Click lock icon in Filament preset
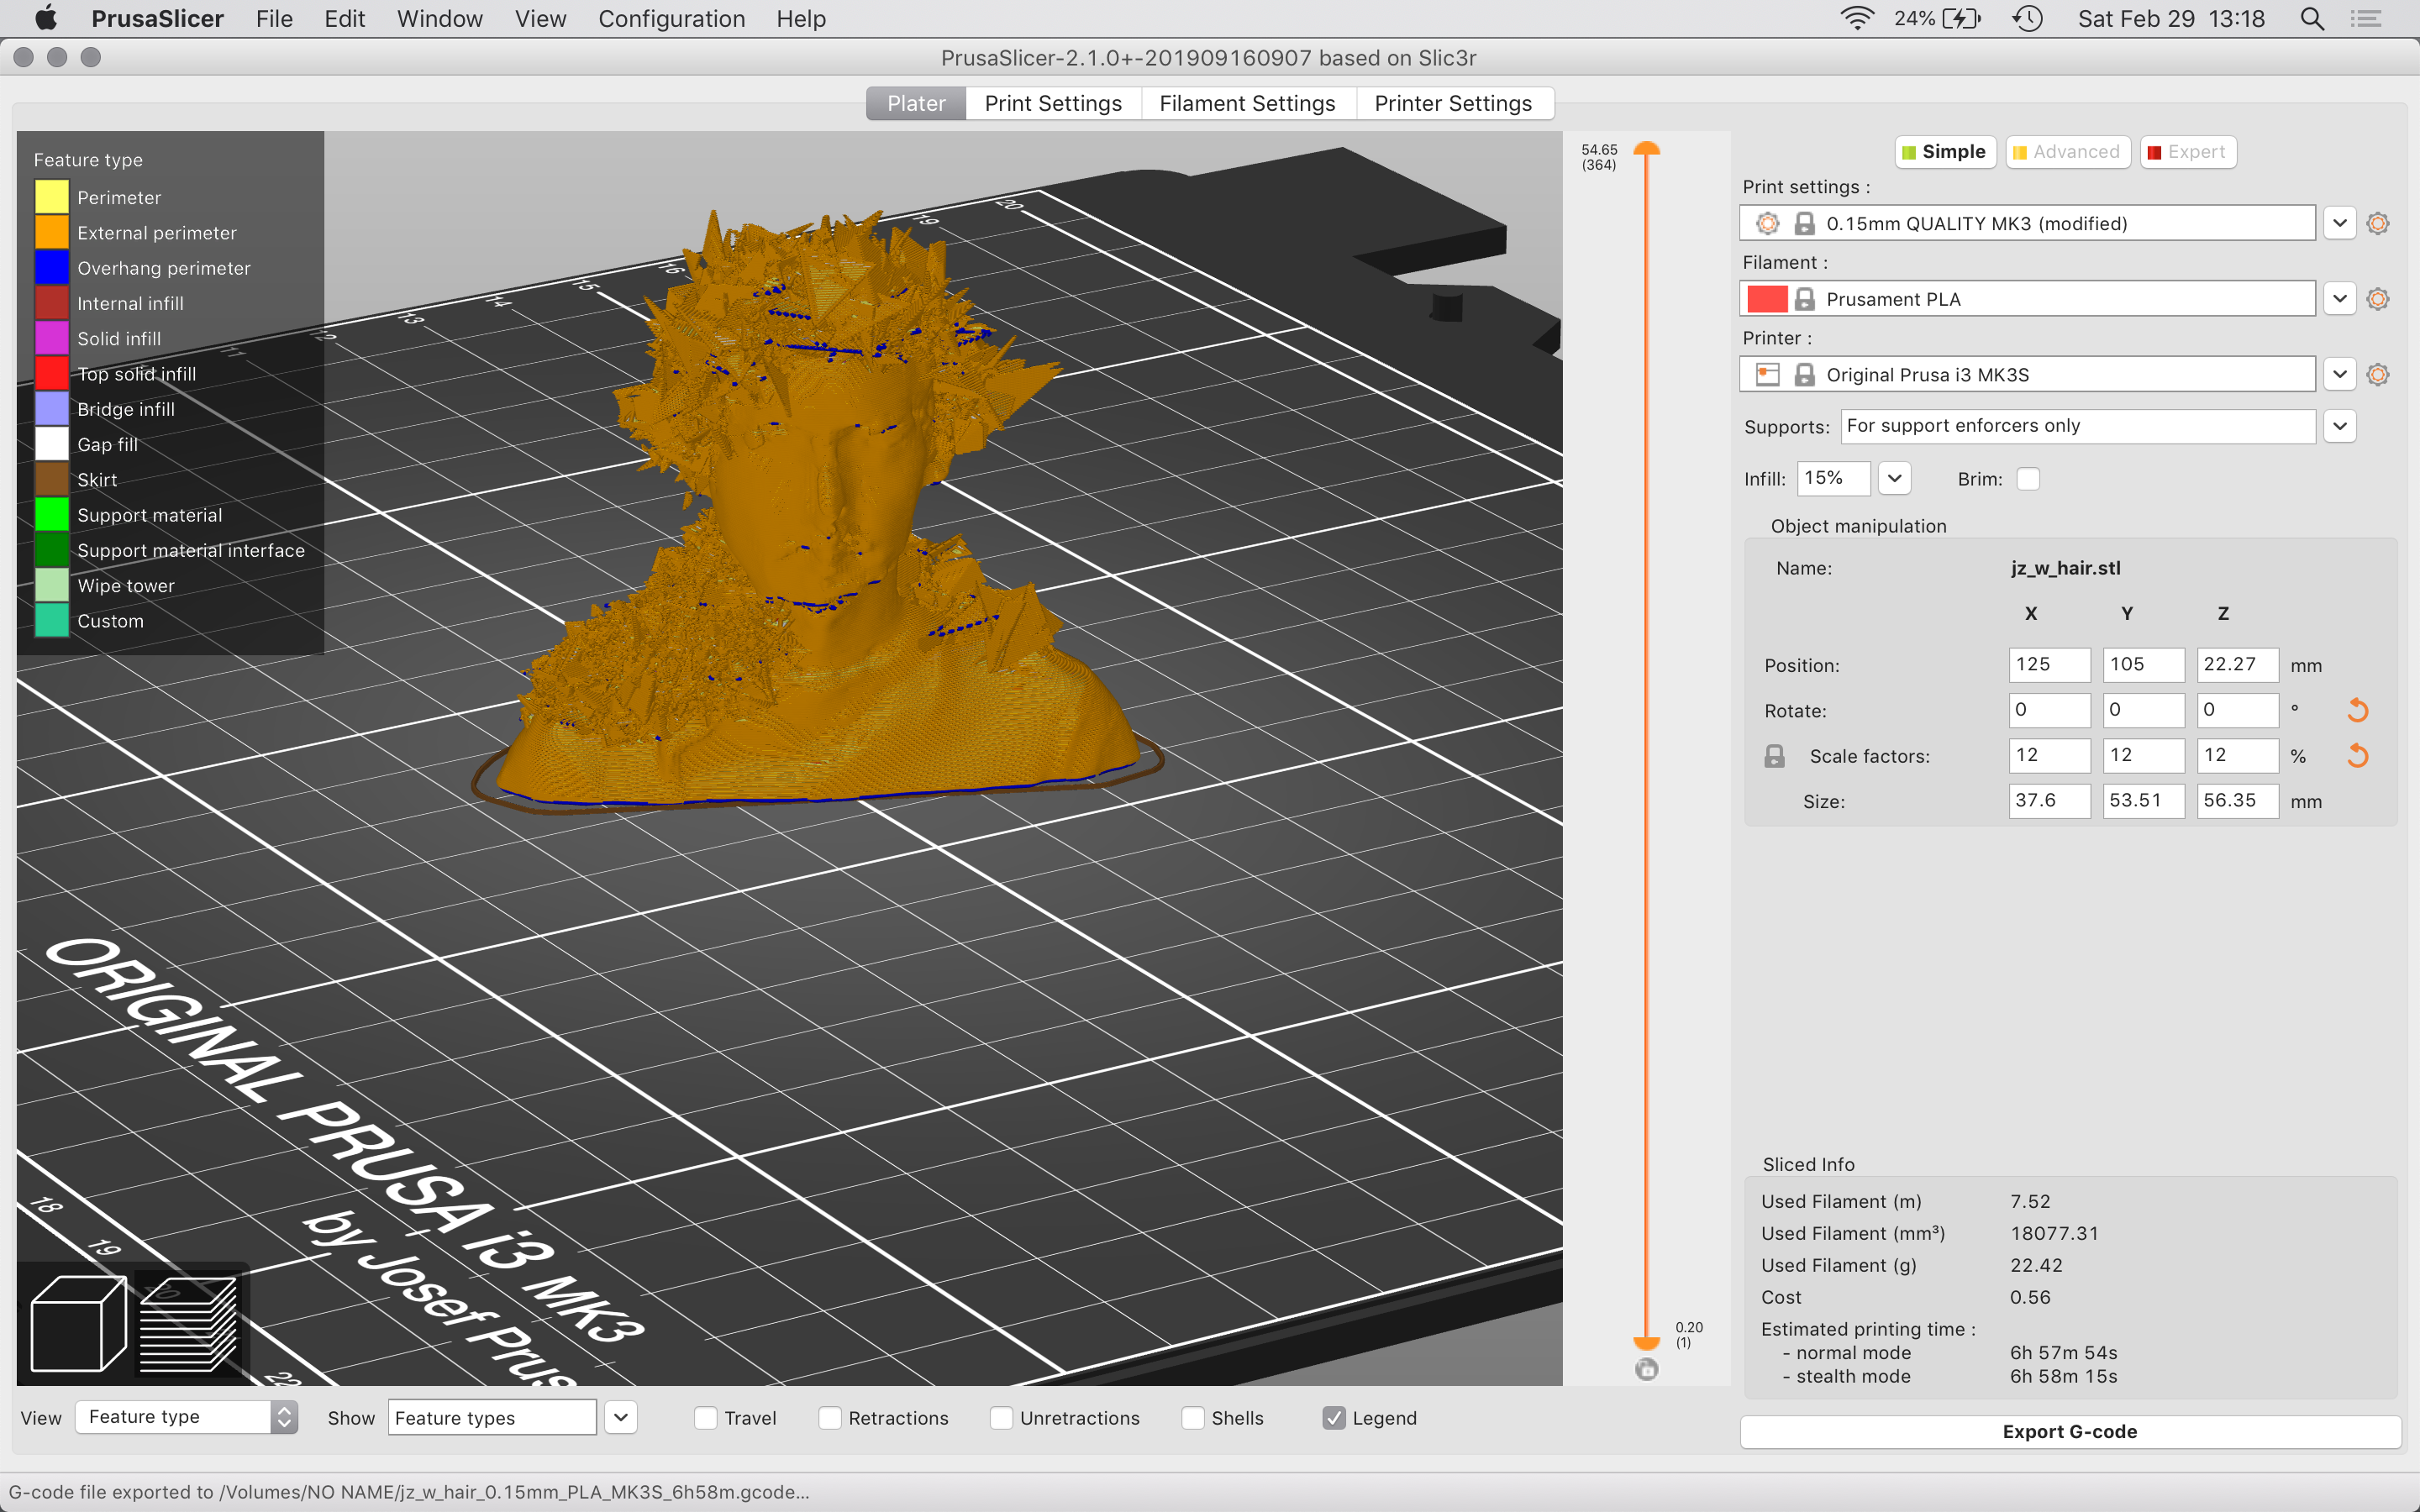This screenshot has width=2420, height=1512. click(1804, 299)
